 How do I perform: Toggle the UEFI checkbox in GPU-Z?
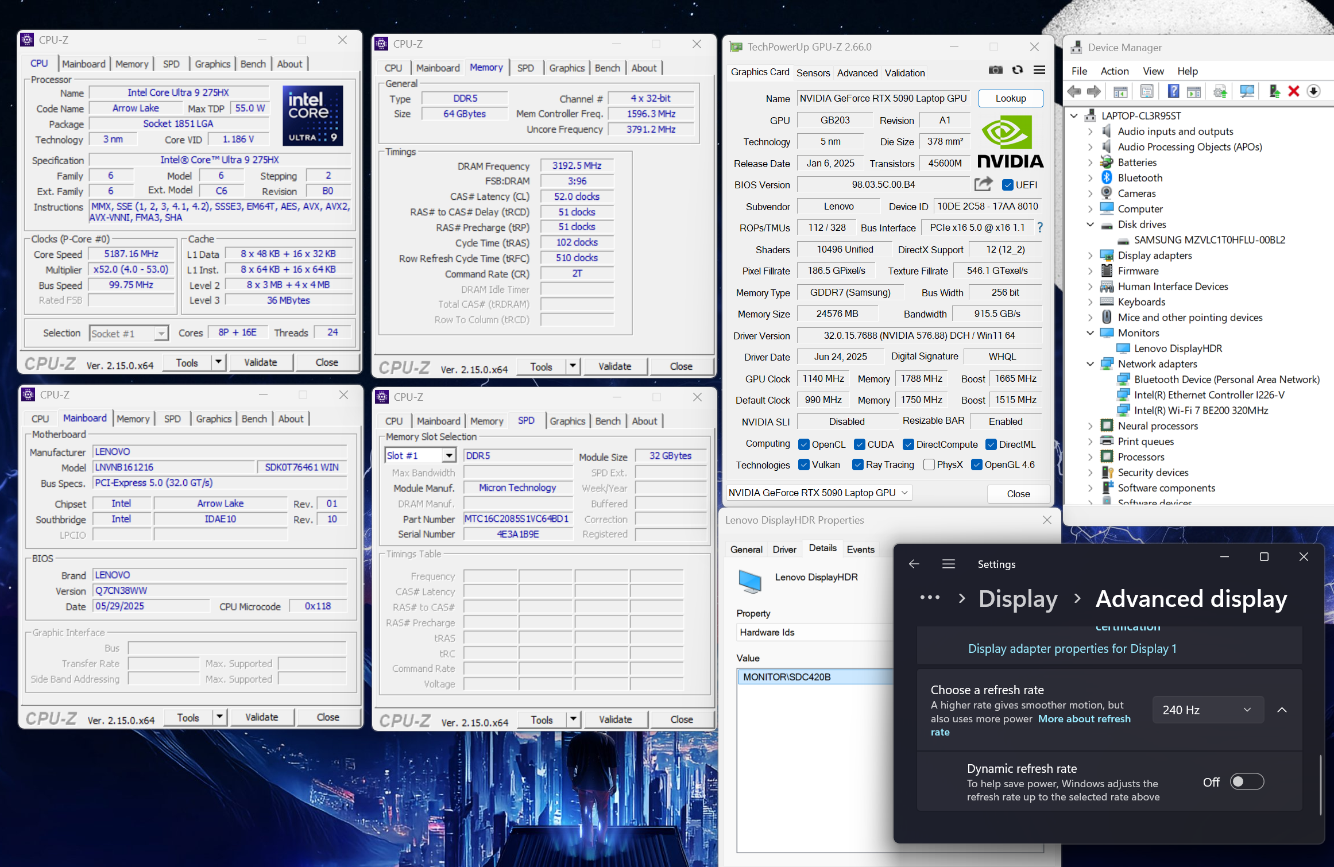1007,185
